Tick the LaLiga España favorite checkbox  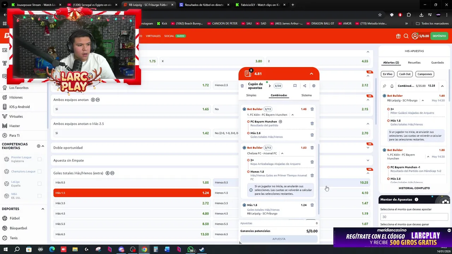(40, 184)
